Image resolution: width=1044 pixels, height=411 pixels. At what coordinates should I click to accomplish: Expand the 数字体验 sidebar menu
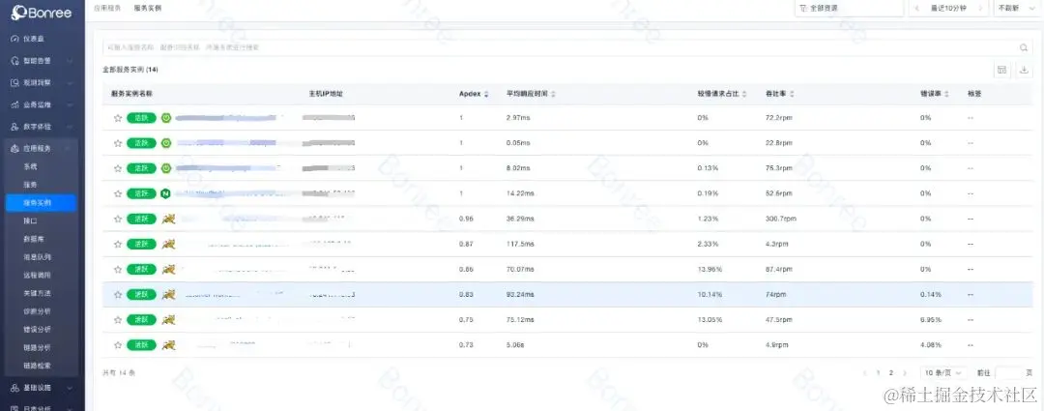[70, 127]
